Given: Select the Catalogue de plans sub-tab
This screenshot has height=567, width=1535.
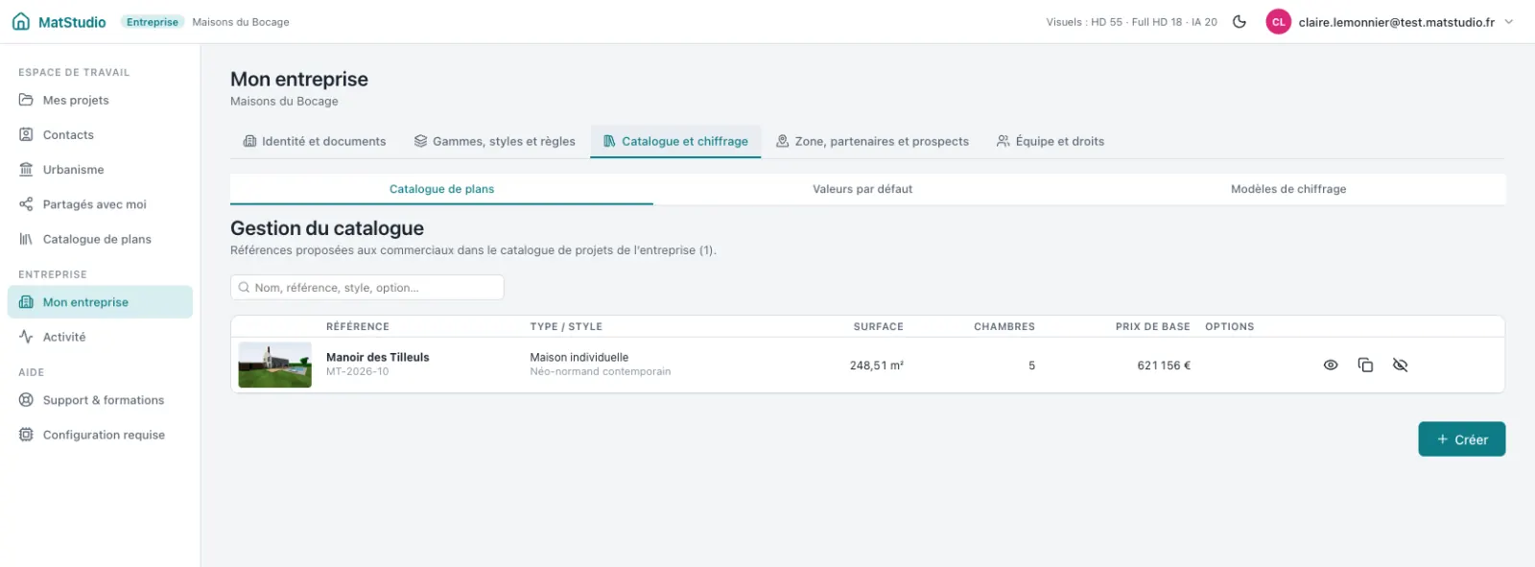Looking at the screenshot, I should (441, 189).
